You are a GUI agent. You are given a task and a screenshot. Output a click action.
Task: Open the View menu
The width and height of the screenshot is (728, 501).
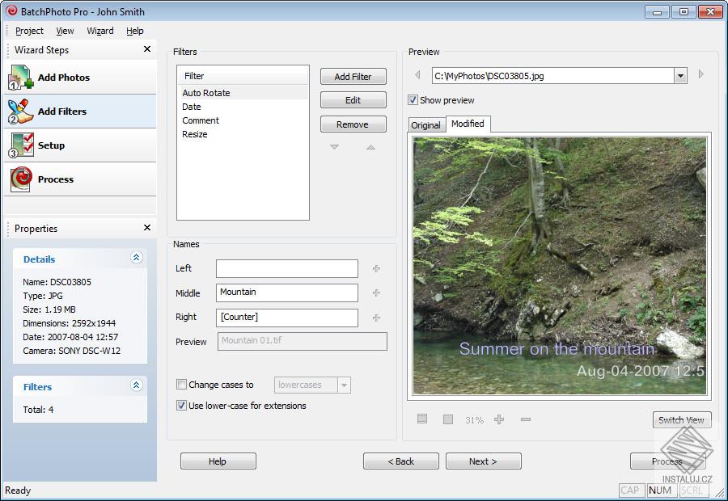coord(65,31)
